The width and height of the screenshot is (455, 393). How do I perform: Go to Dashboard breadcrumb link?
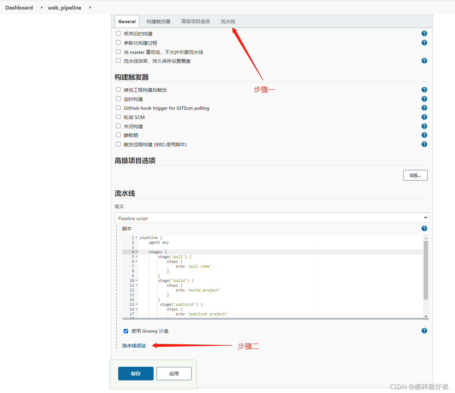pyautogui.click(x=19, y=7)
